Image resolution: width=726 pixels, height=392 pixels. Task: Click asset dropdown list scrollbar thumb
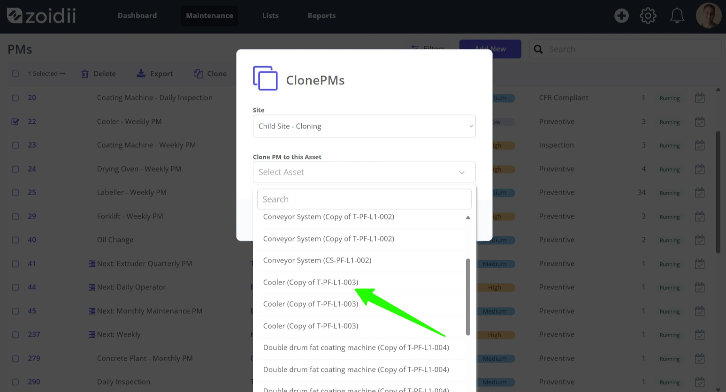468,297
